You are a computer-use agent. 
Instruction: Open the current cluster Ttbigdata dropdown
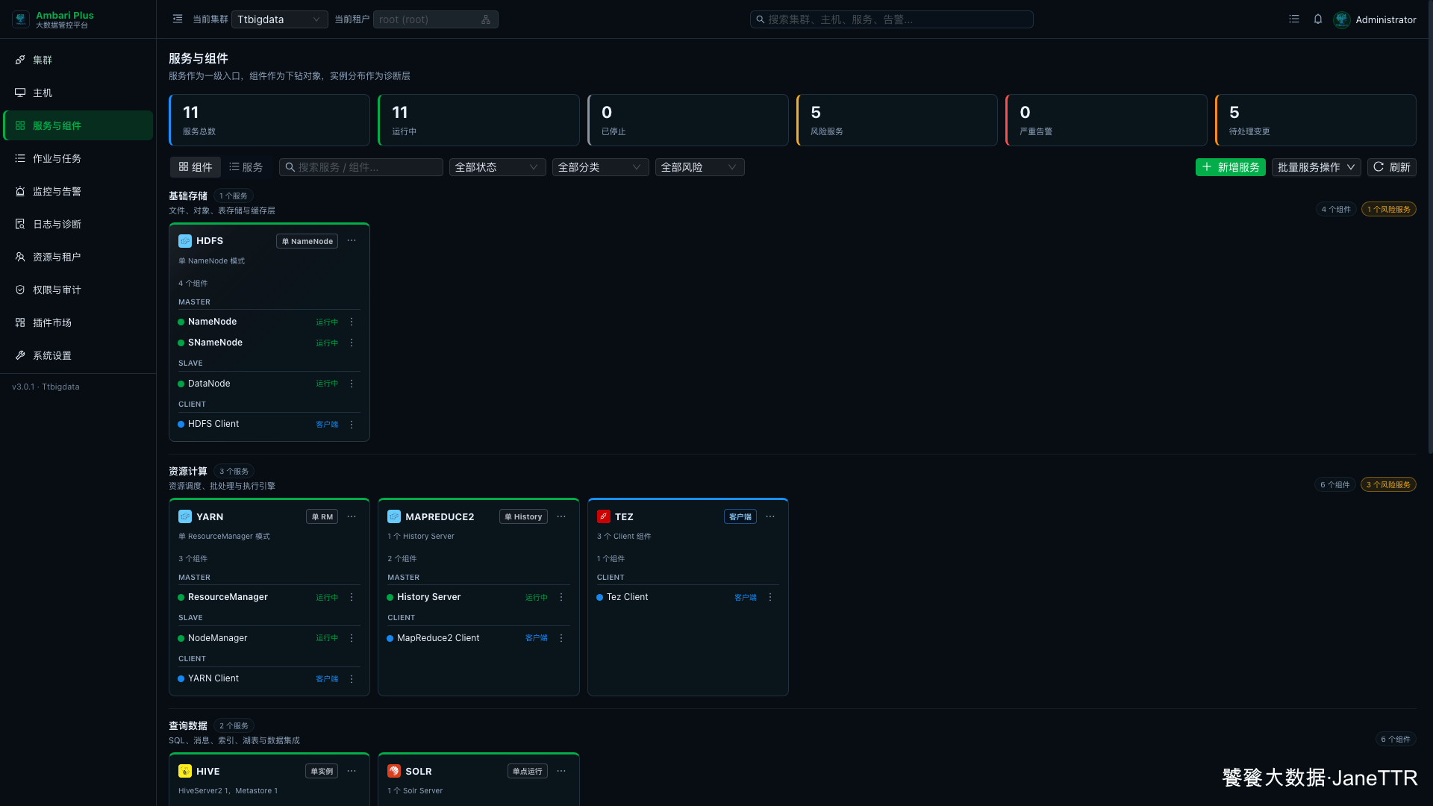click(x=280, y=19)
